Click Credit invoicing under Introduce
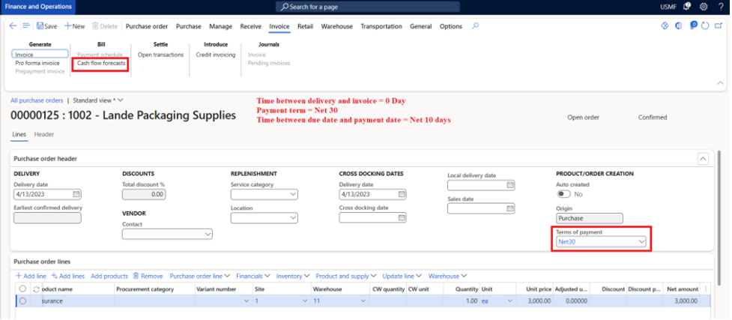The image size is (732, 320). pos(216,54)
